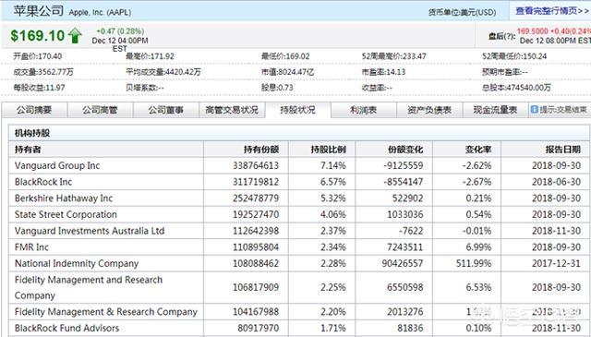Click the share count 311719812

click(256, 182)
